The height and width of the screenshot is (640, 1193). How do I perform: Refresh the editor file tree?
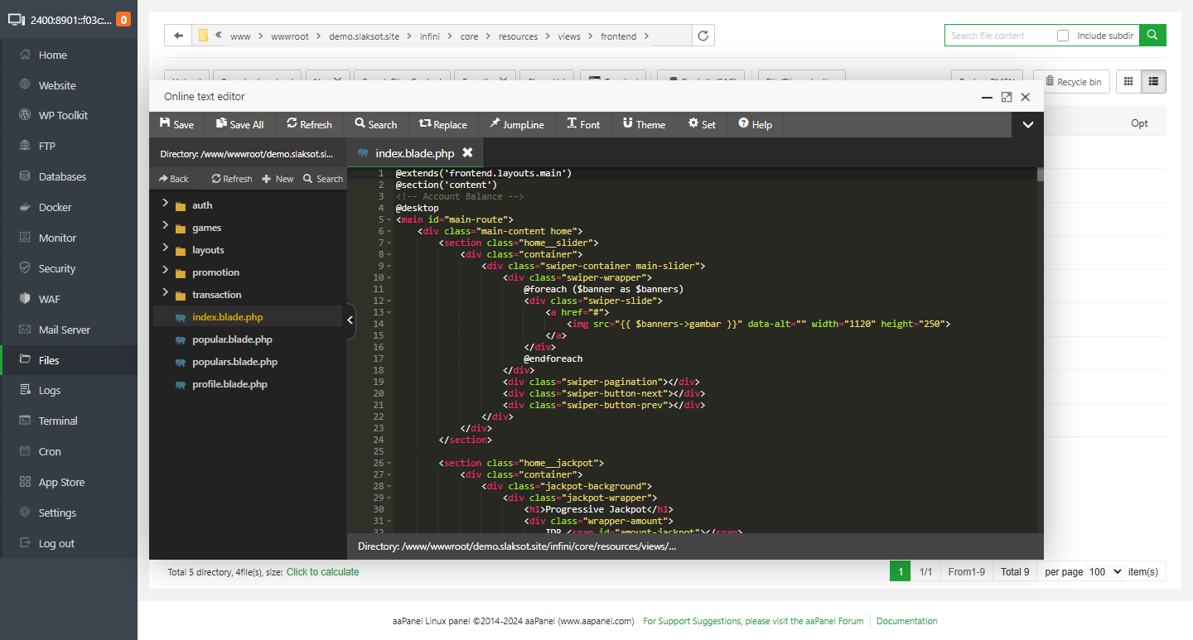coord(232,179)
